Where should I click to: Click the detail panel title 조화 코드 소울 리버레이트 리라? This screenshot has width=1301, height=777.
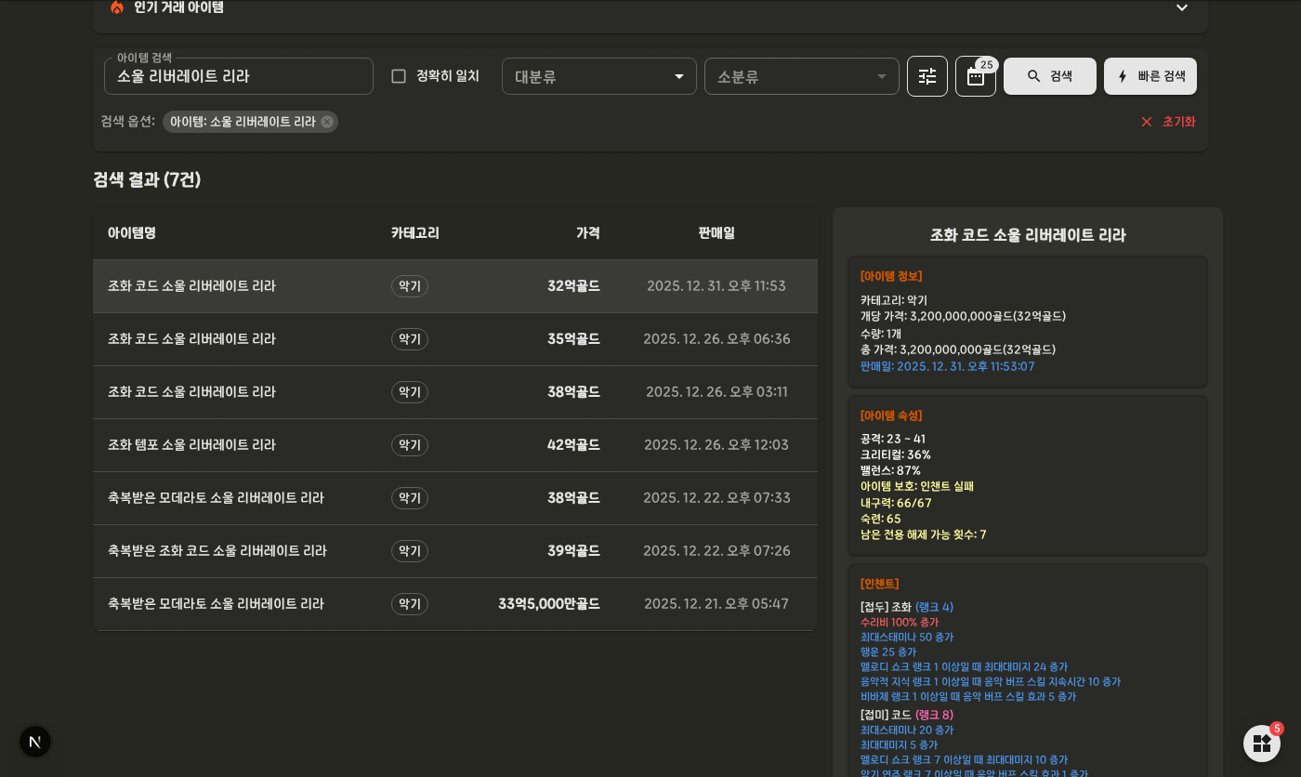[x=1028, y=235]
